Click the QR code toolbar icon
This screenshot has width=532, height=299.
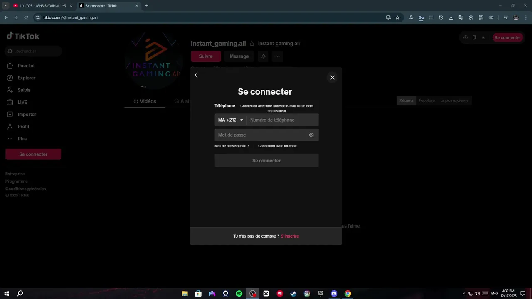pos(481,17)
